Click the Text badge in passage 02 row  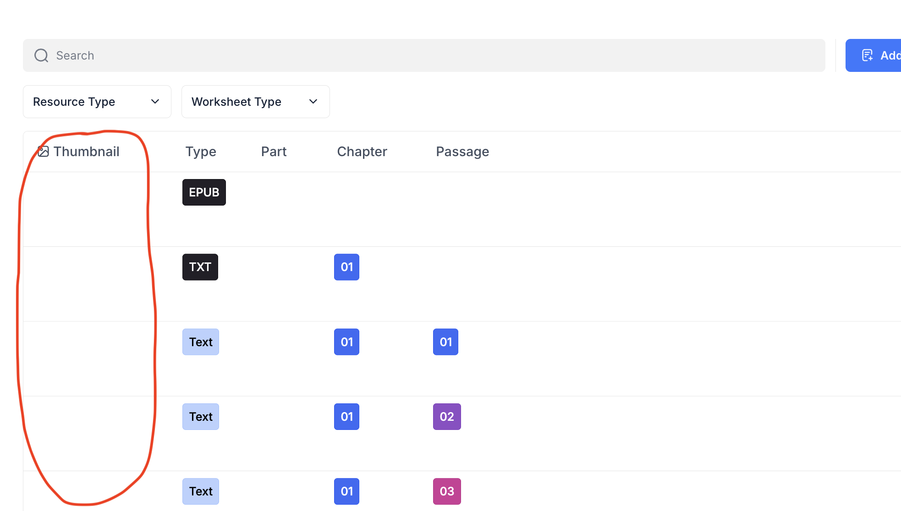click(x=201, y=417)
